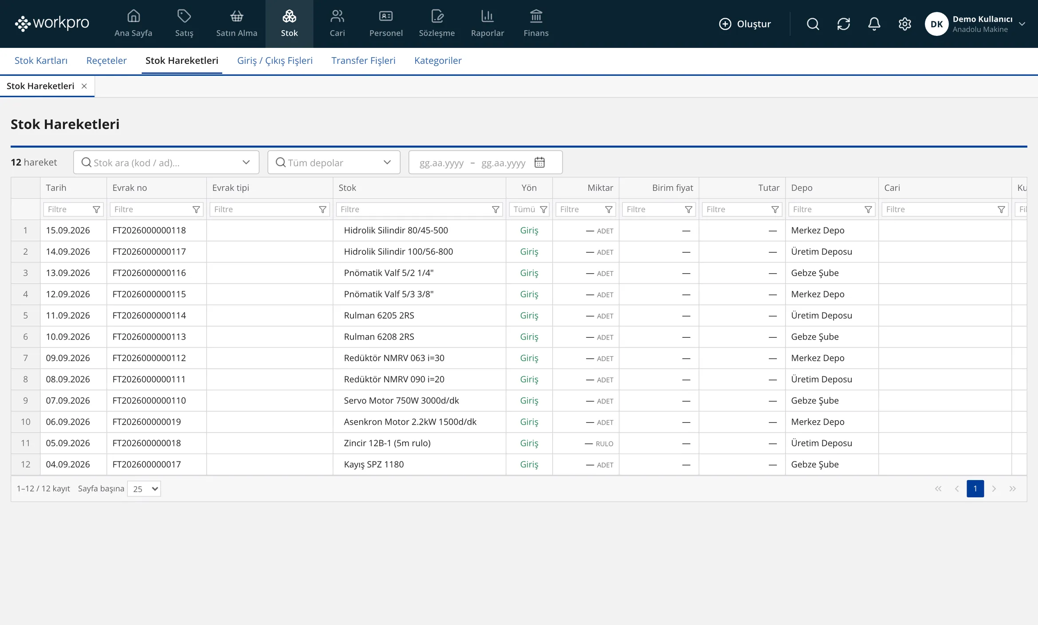Expand the Stok ara search dropdown
Image resolution: width=1038 pixels, height=625 pixels.
(246, 162)
